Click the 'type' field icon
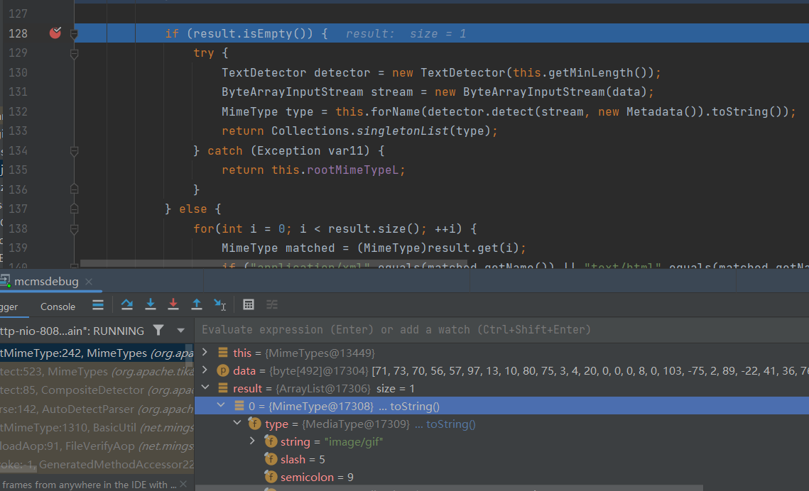The width and height of the screenshot is (809, 491). click(255, 424)
